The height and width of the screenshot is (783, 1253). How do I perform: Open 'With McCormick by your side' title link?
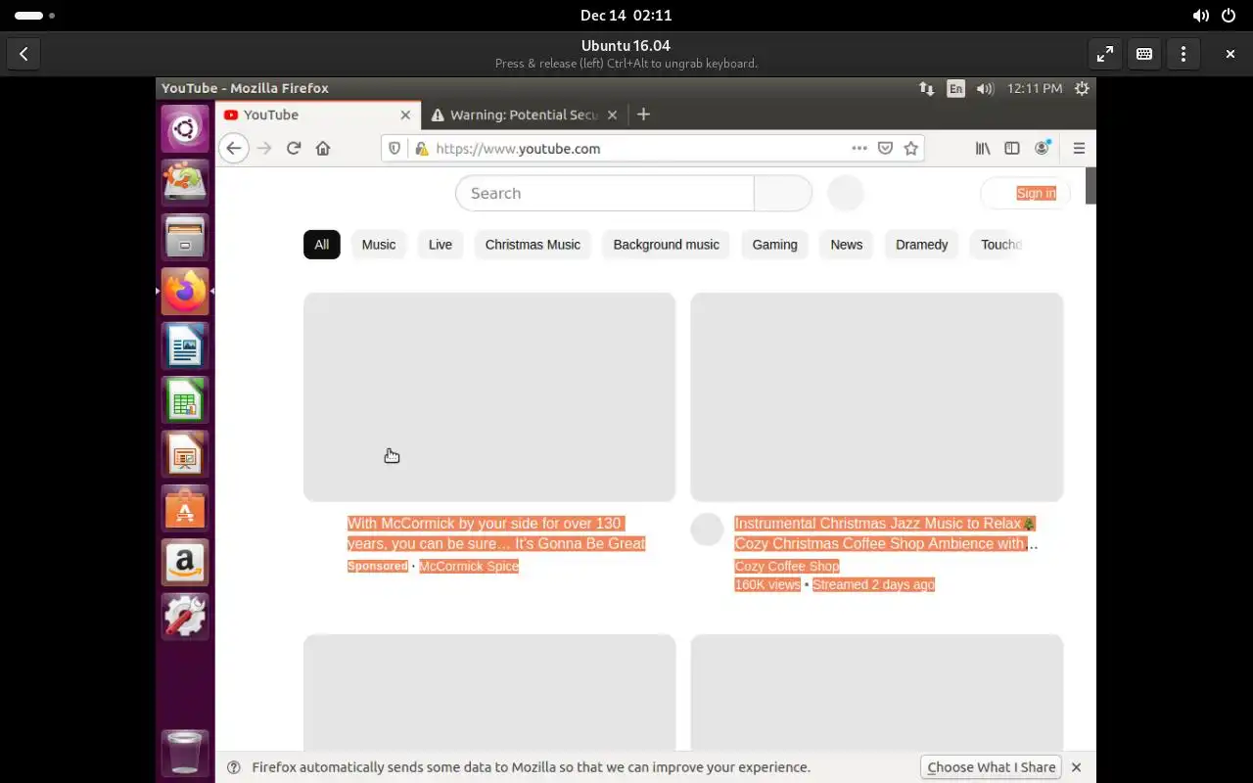[496, 533]
